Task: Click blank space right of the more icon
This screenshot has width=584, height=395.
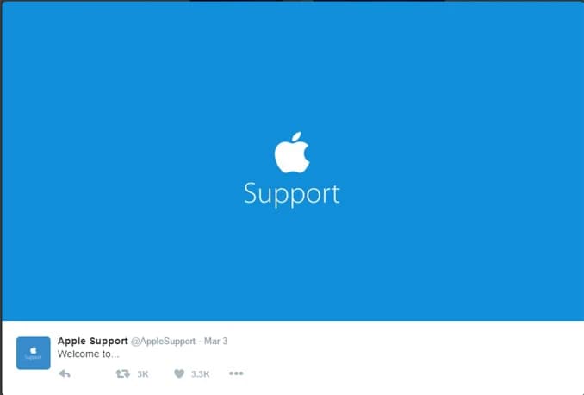Action: (x=410, y=373)
